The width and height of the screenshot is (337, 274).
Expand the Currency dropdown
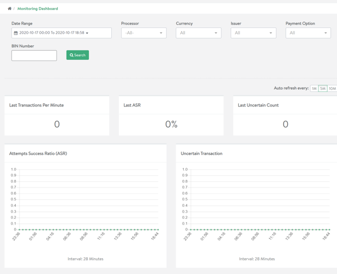[198, 33]
